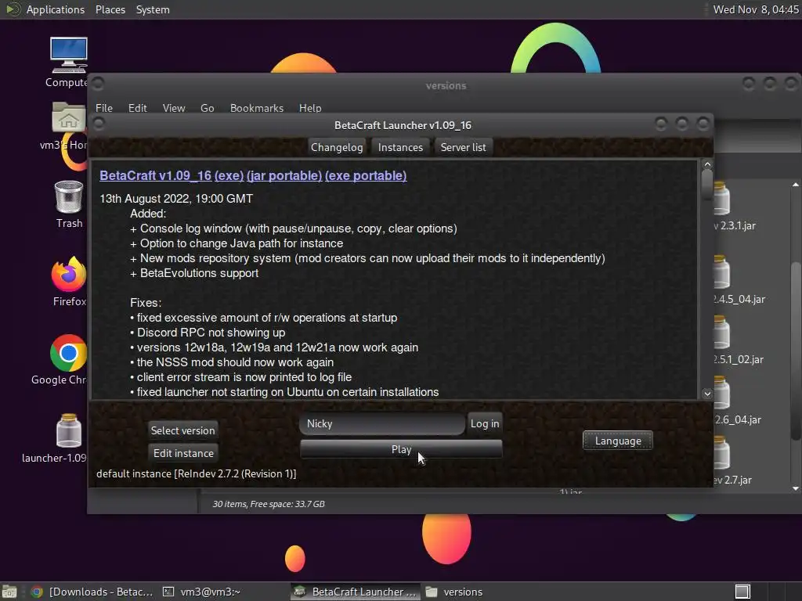Open the Applications menu
Screen dimensions: 802x601
pos(56,9)
